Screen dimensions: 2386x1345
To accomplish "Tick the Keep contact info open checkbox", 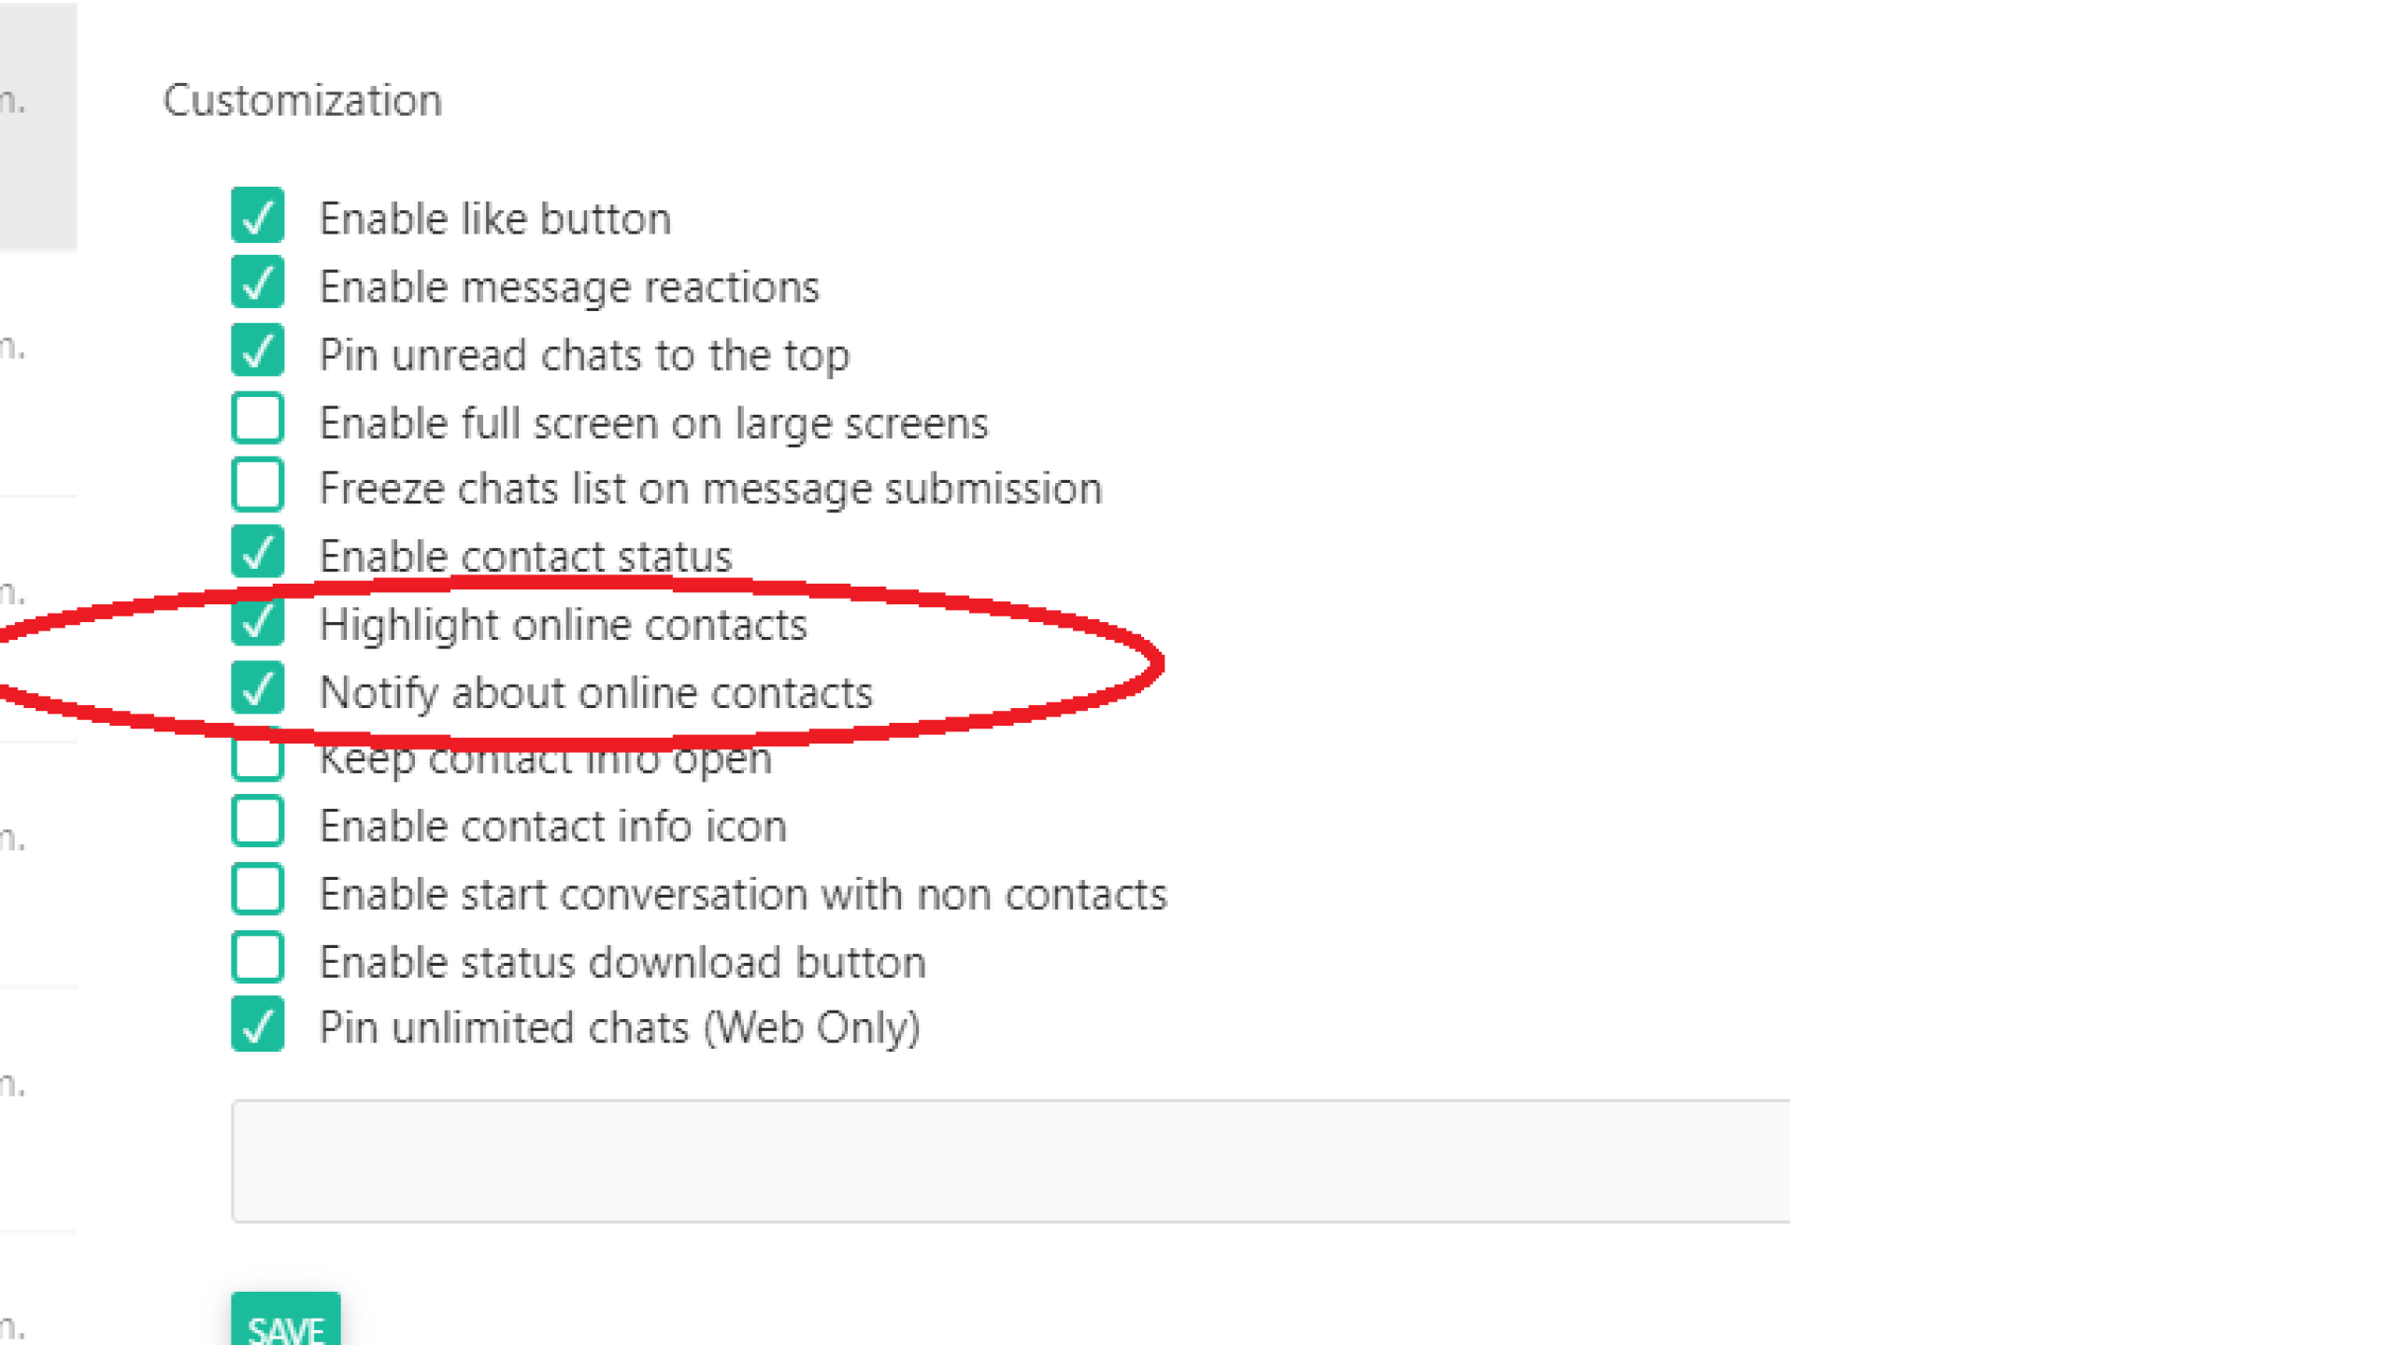I will tap(257, 758).
